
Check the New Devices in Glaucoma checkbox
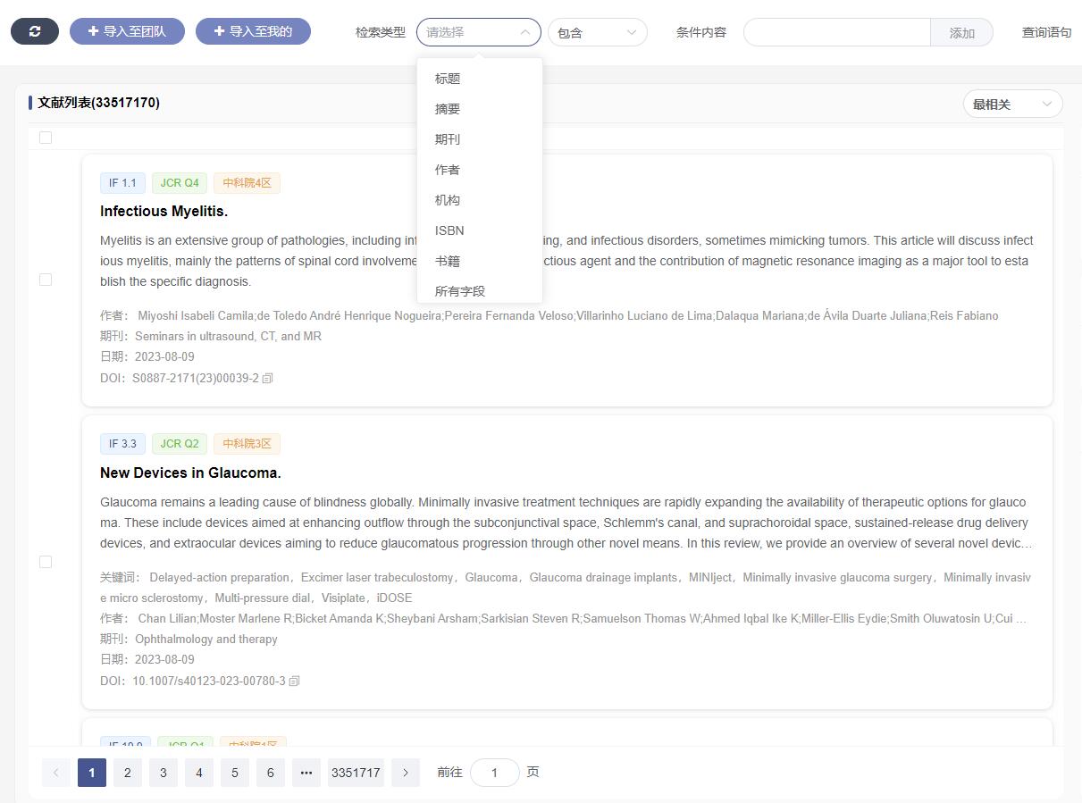point(46,562)
